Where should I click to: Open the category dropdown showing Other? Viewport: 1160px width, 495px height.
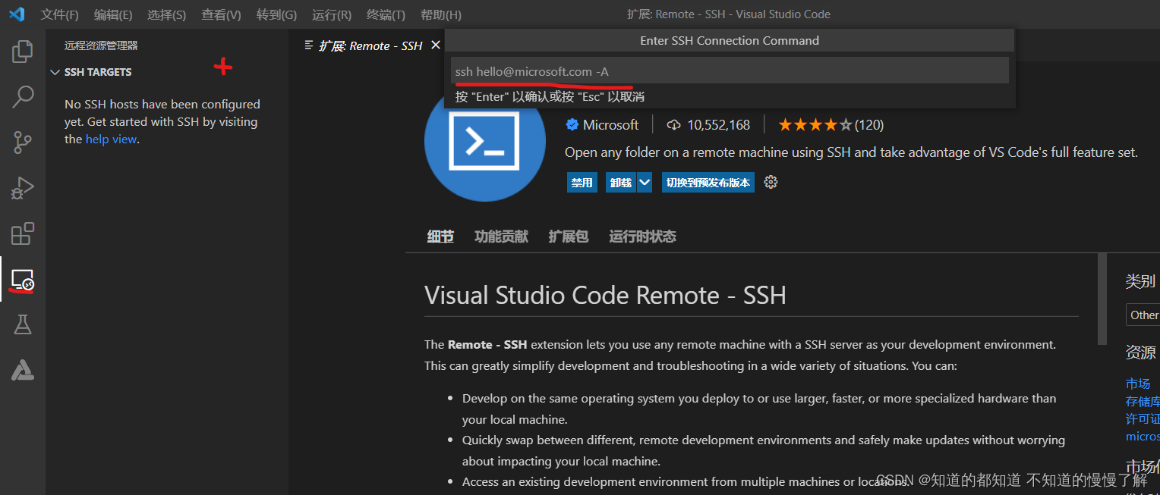tap(1143, 315)
